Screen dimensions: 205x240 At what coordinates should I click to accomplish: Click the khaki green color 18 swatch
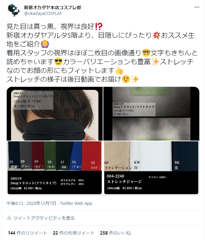[x=50, y=155]
